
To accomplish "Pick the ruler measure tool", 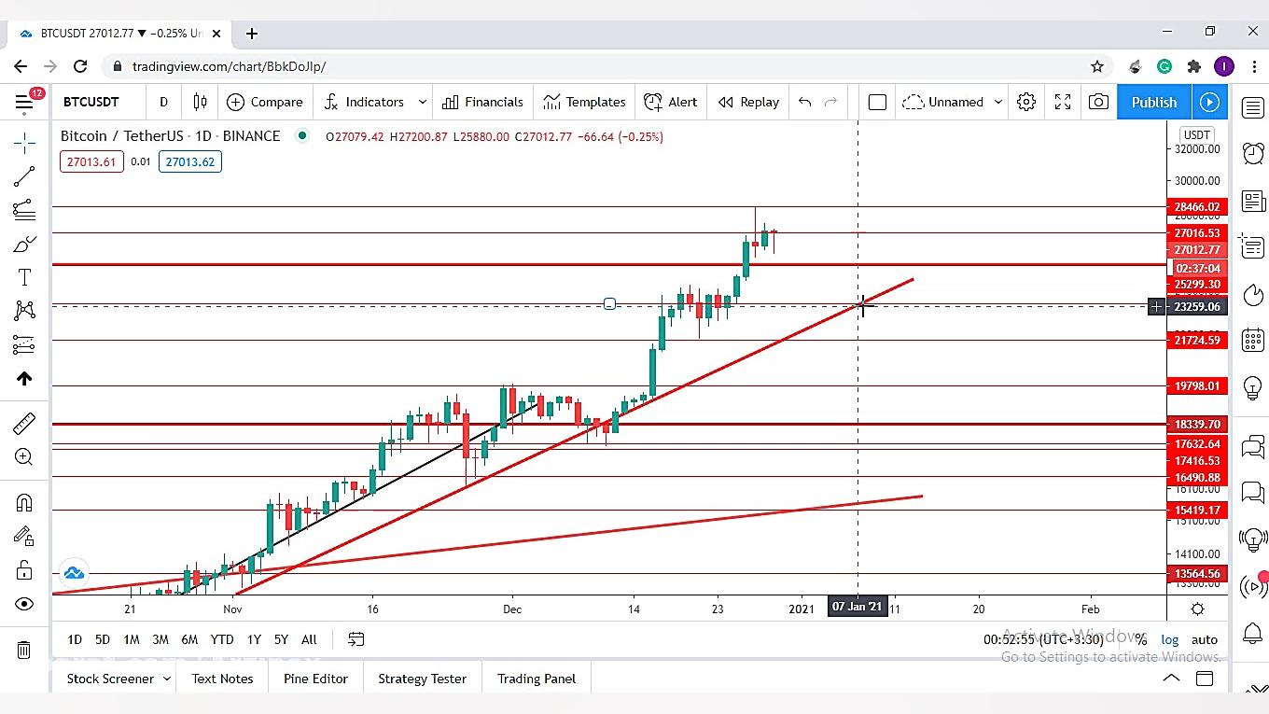I will click(24, 424).
